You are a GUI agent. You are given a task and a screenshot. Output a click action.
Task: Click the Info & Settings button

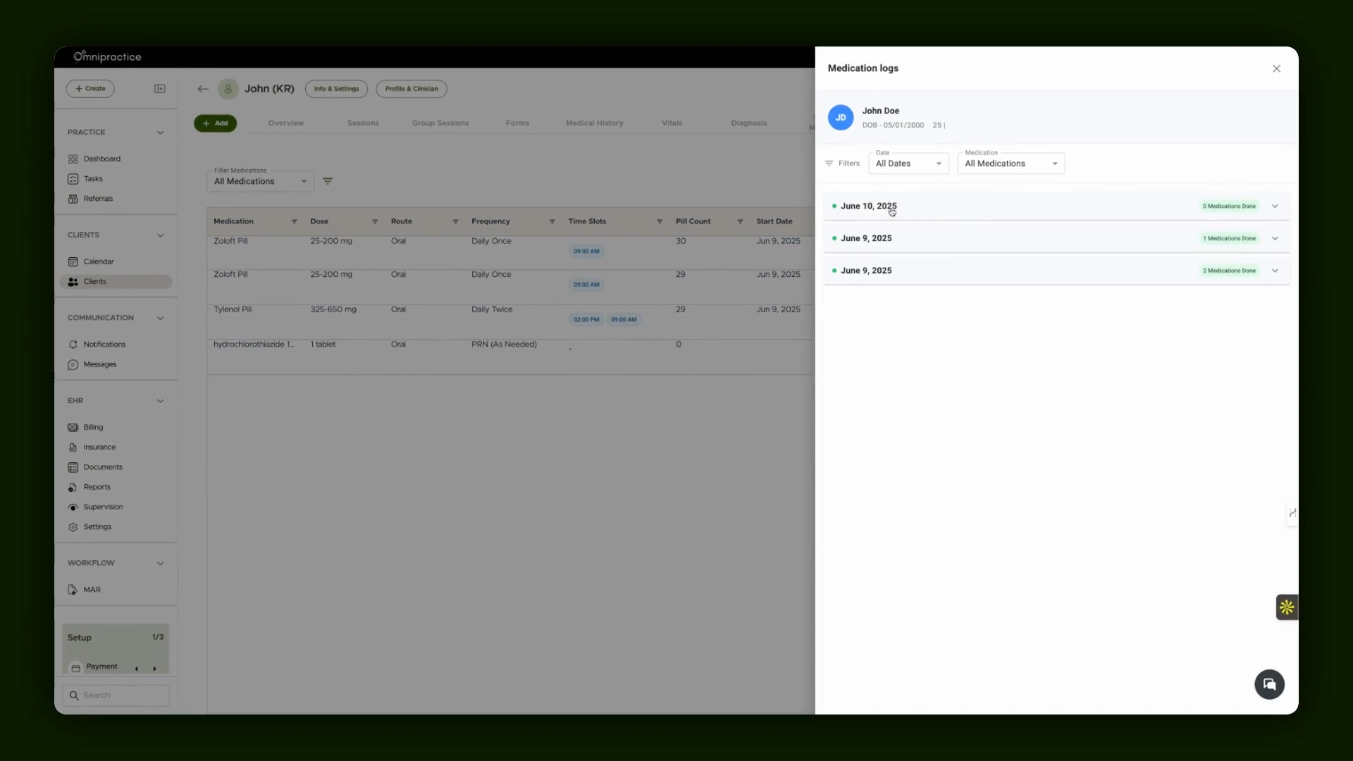336,89
